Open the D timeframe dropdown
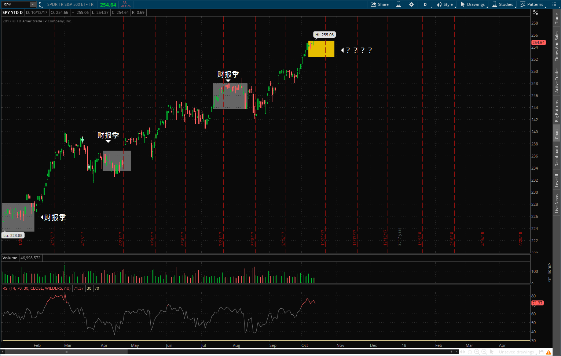 point(425,4)
